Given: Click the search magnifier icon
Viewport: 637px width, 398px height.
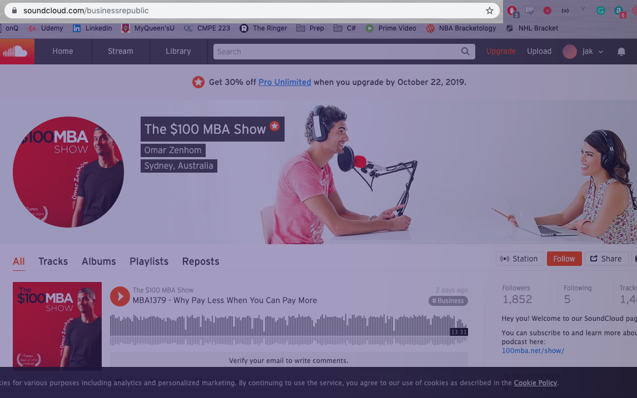Looking at the screenshot, I should [465, 52].
